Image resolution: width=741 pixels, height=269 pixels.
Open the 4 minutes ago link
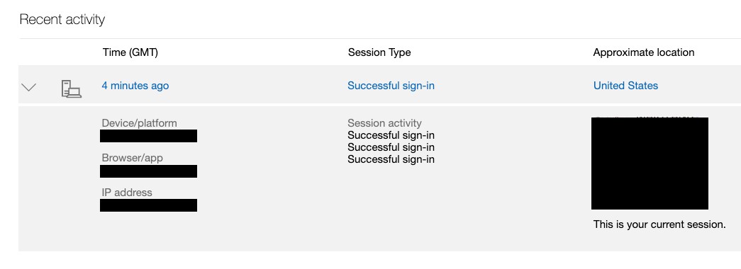tap(135, 86)
